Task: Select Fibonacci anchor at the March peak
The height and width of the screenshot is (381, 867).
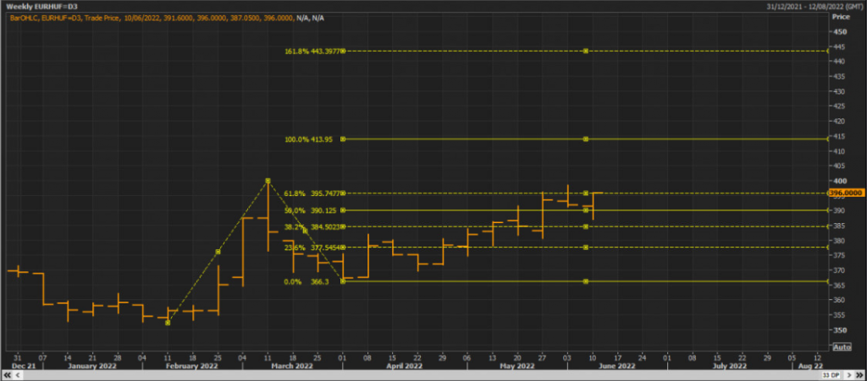Action: pos(268,180)
